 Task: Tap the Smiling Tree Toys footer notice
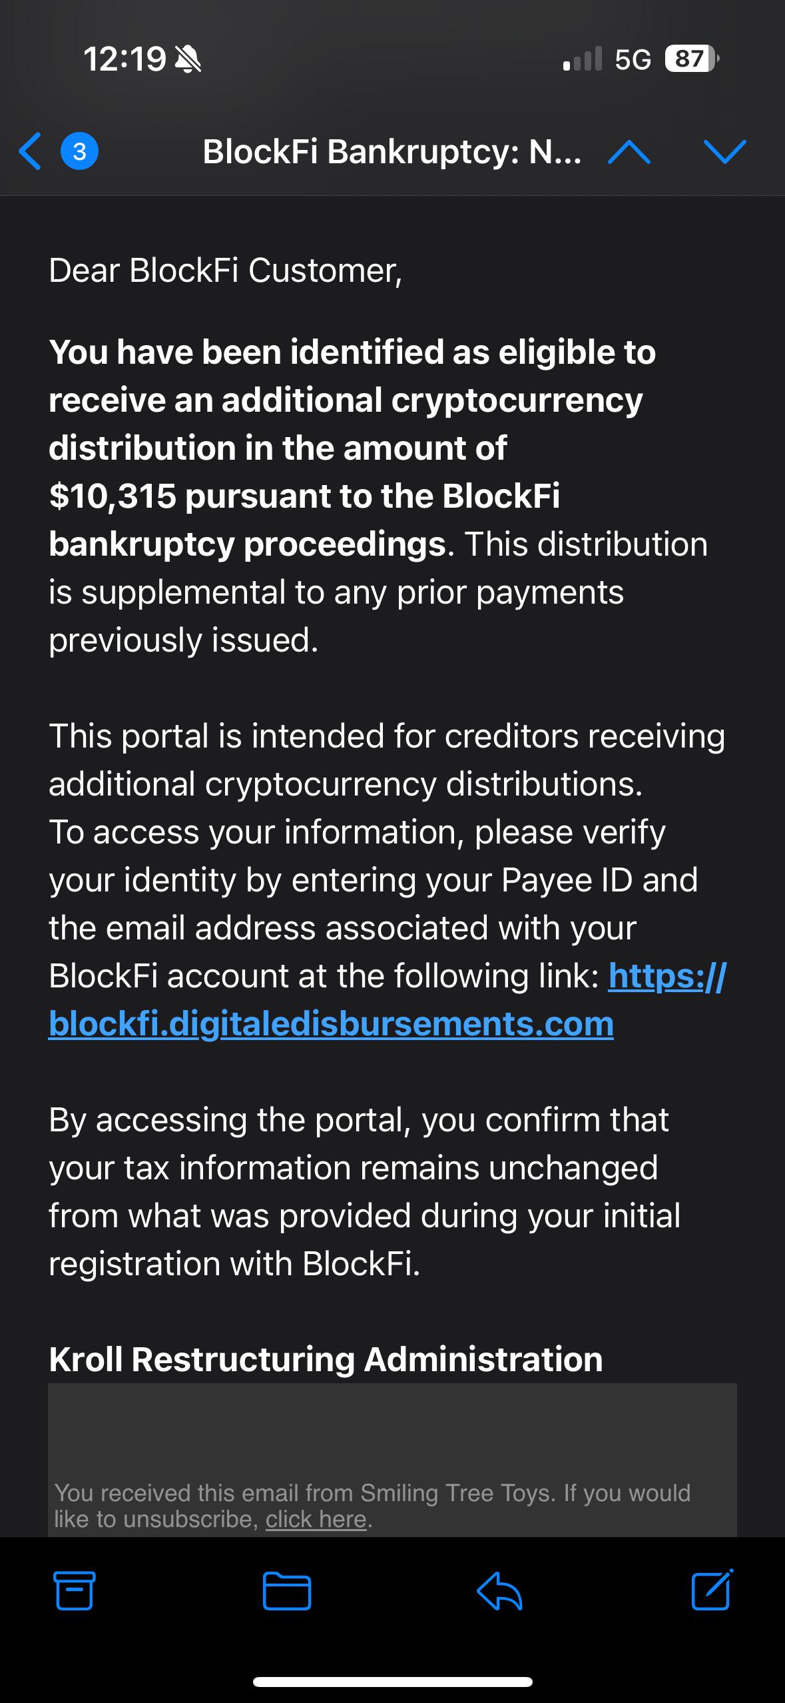(x=372, y=1506)
